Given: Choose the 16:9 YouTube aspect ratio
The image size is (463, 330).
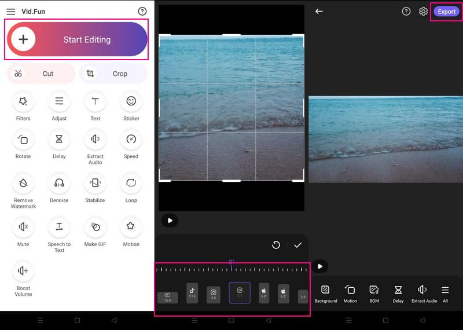Looking at the screenshot, I should coord(168,297).
